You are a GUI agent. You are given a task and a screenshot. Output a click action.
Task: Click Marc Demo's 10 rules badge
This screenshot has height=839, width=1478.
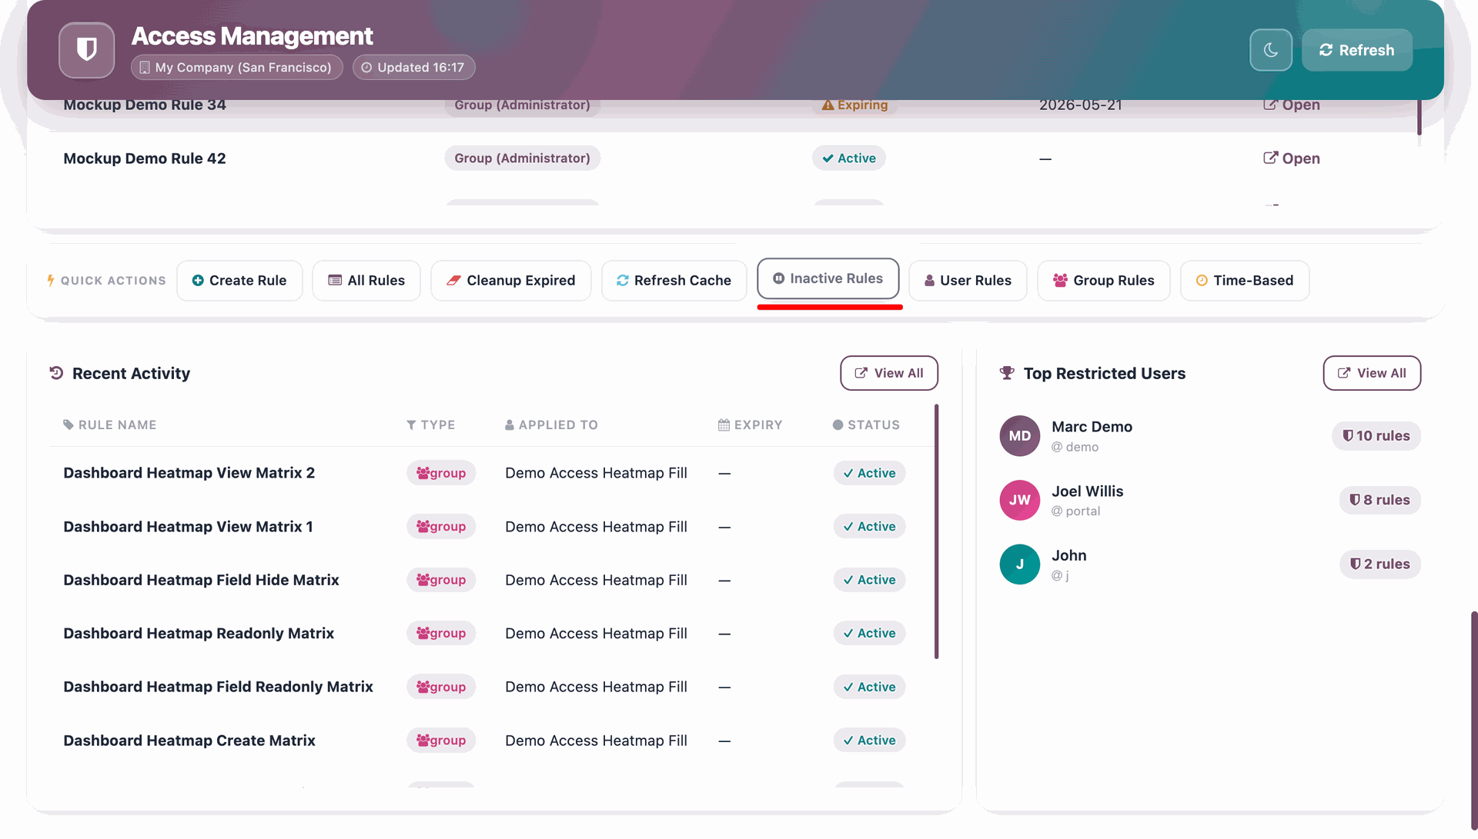click(x=1376, y=436)
